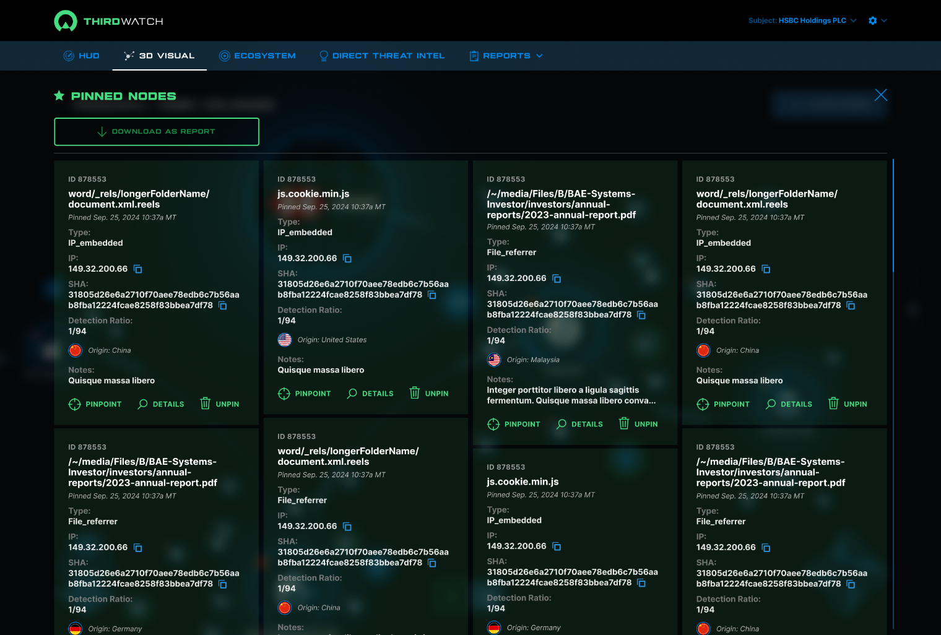Click 'Origin: Malaysia' text
The height and width of the screenshot is (635, 941).
[x=533, y=360]
